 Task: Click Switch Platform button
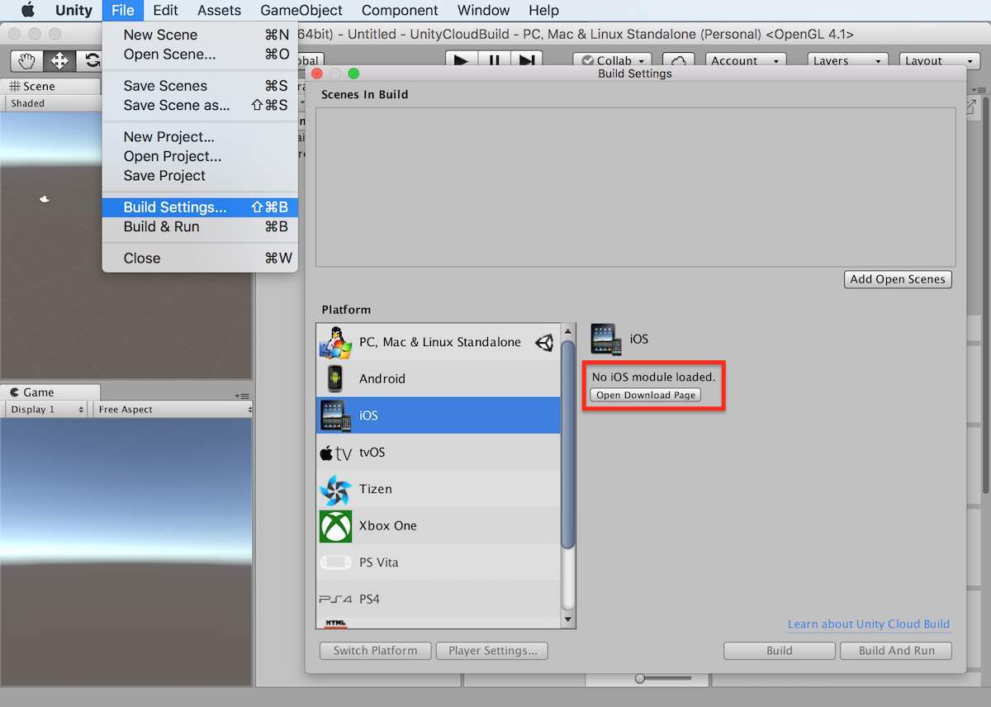click(375, 651)
